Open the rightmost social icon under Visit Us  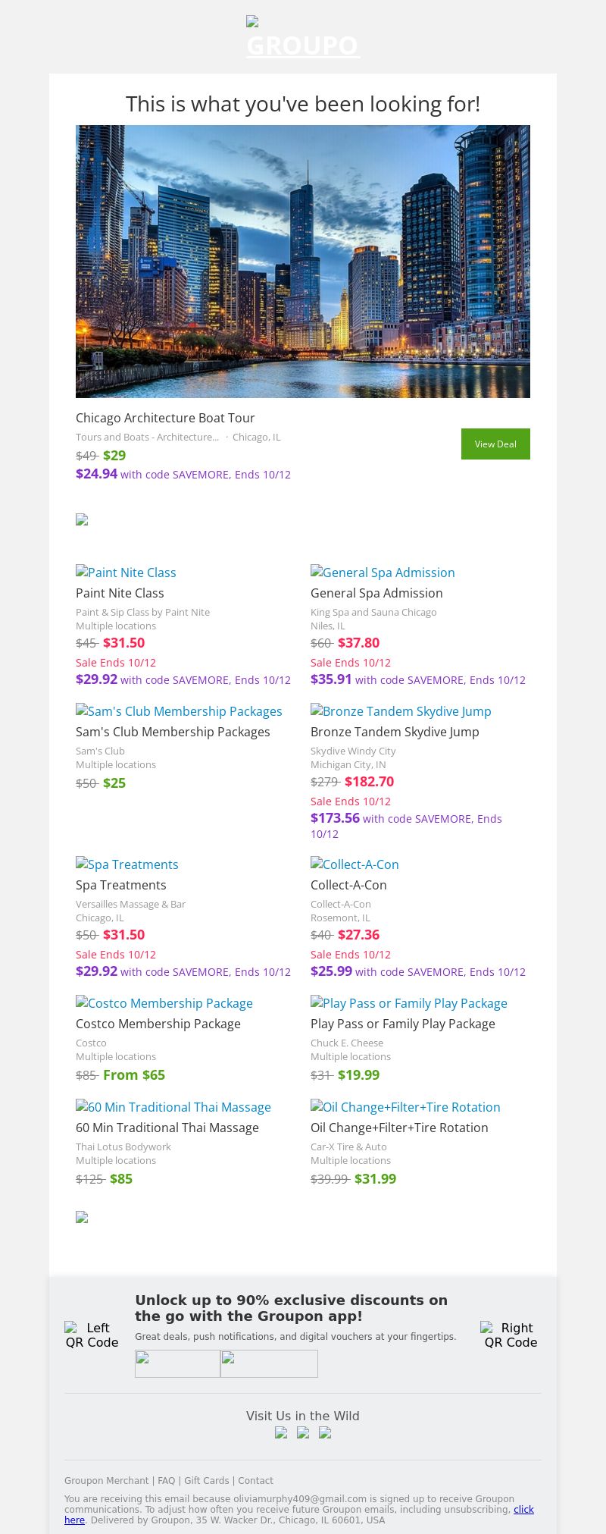pyautogui.click(x=325, y=1432)
